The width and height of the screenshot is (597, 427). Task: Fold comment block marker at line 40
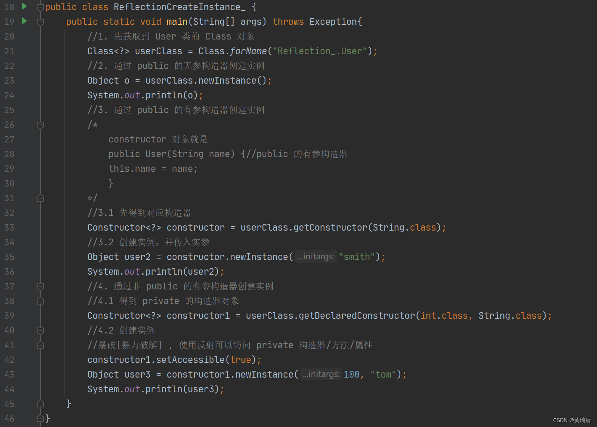(x=40, y=331)
